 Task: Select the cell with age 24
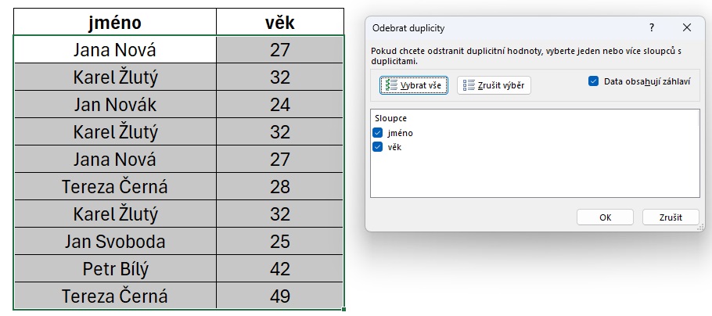(279, 104)
